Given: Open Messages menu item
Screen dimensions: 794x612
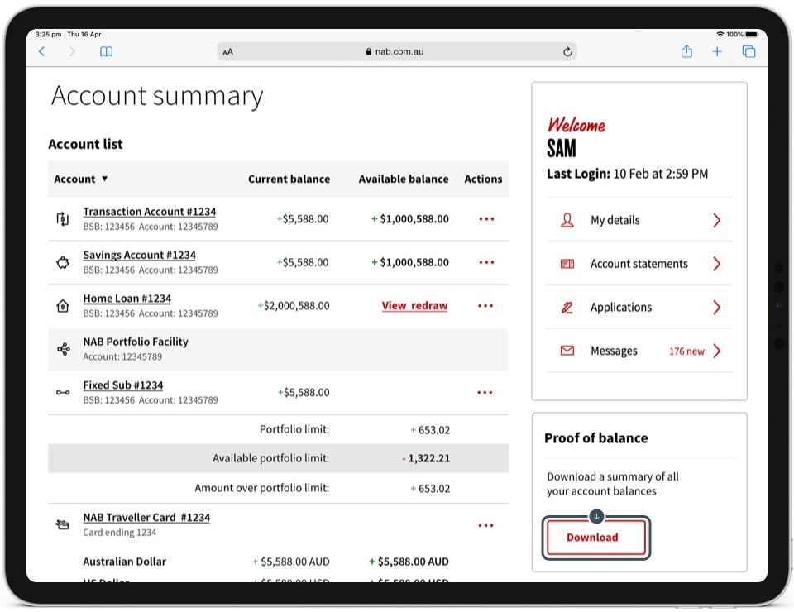Looking at the screenshot, I should point(639,351).
